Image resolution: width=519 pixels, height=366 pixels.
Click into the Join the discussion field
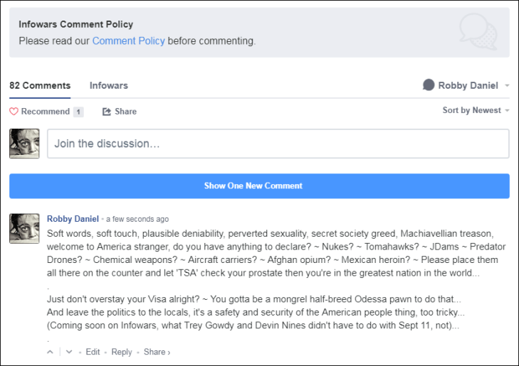click(278, 144)
